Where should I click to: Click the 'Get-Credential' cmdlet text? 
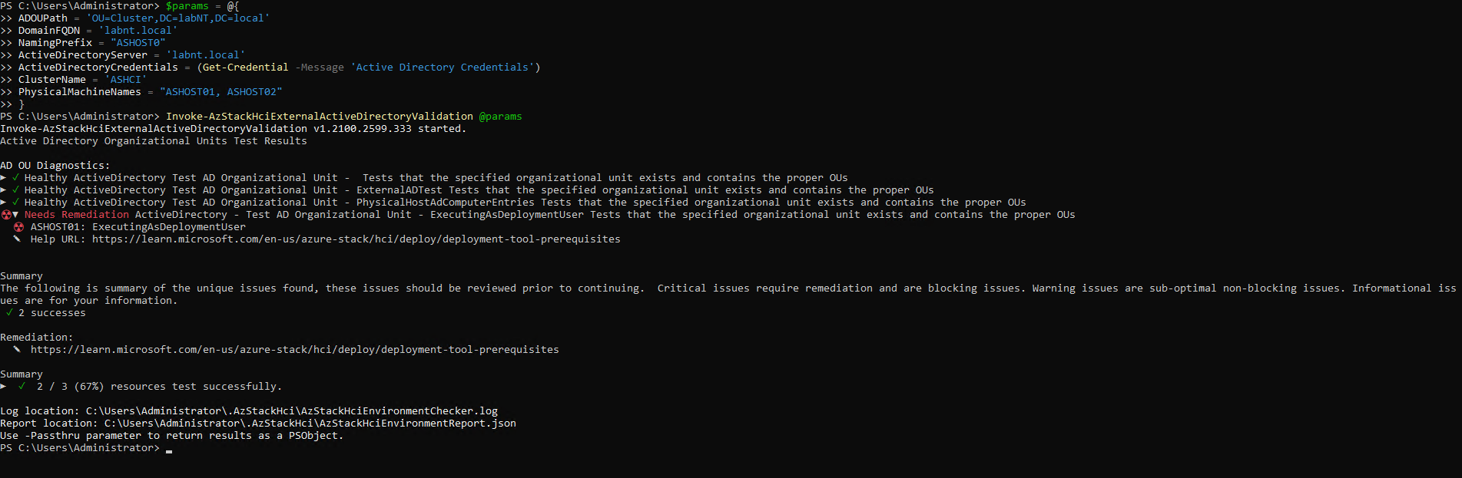(x=246, y=67)
